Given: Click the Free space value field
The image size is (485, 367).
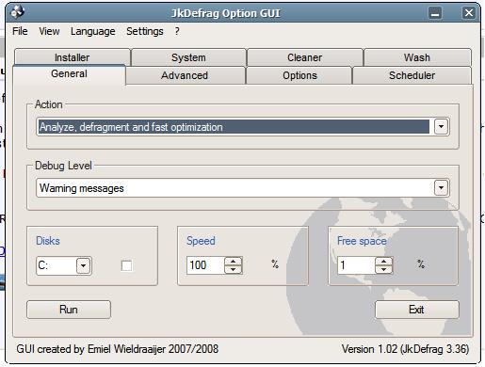Looking at the screenshot, I should [356, 265].
